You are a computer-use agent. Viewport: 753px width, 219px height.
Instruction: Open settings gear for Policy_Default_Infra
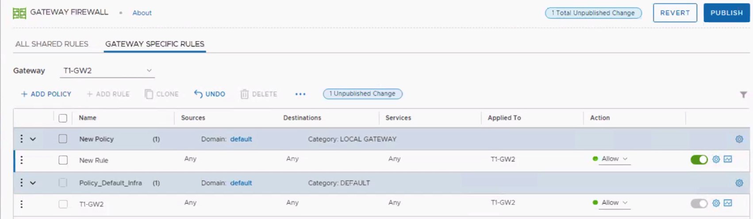(739, 183)
